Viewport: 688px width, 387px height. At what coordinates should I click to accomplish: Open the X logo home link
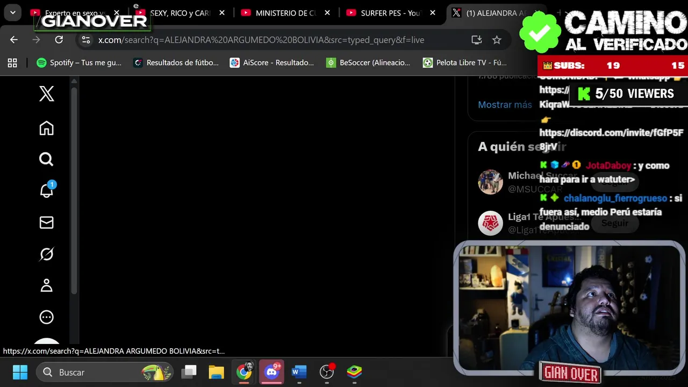tap(47, 94)
